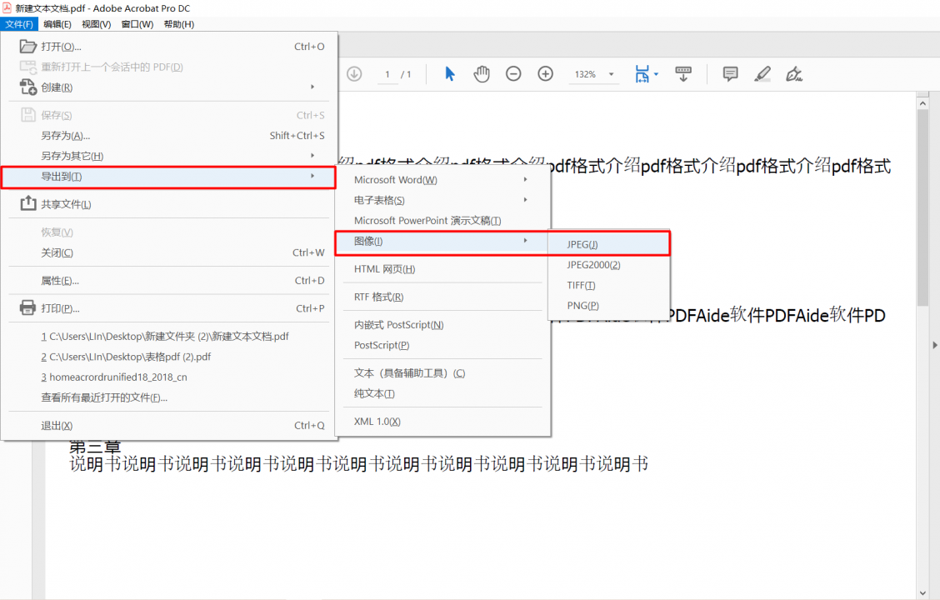Export to Microsoft Word(W)
The height and width of the screenshot is (600, 940).
tap(442, 180)
